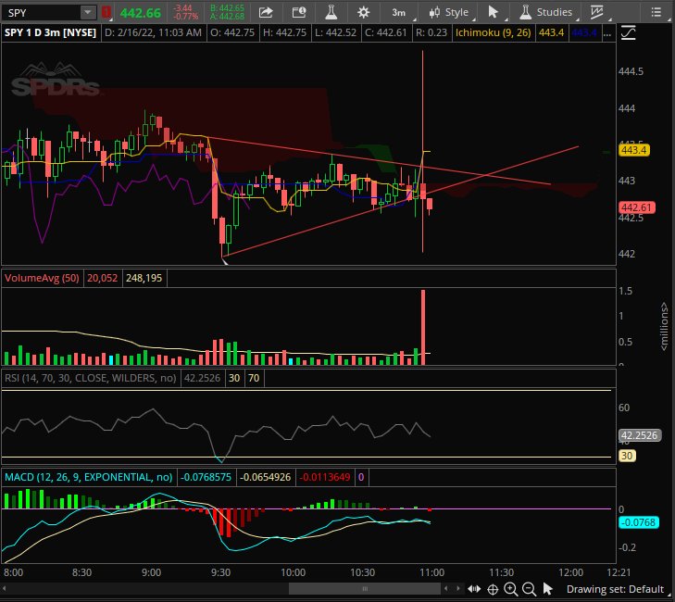Click the C: 442.61 close value
The height and width of the screenshot is (602, 675).
point(386,32)
